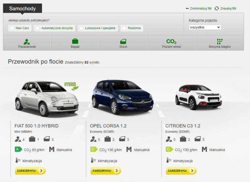The width and height of the screenshot is (250, 182).
Task: Click the Zminimalizuj filtr link
Action: point(201,8)
